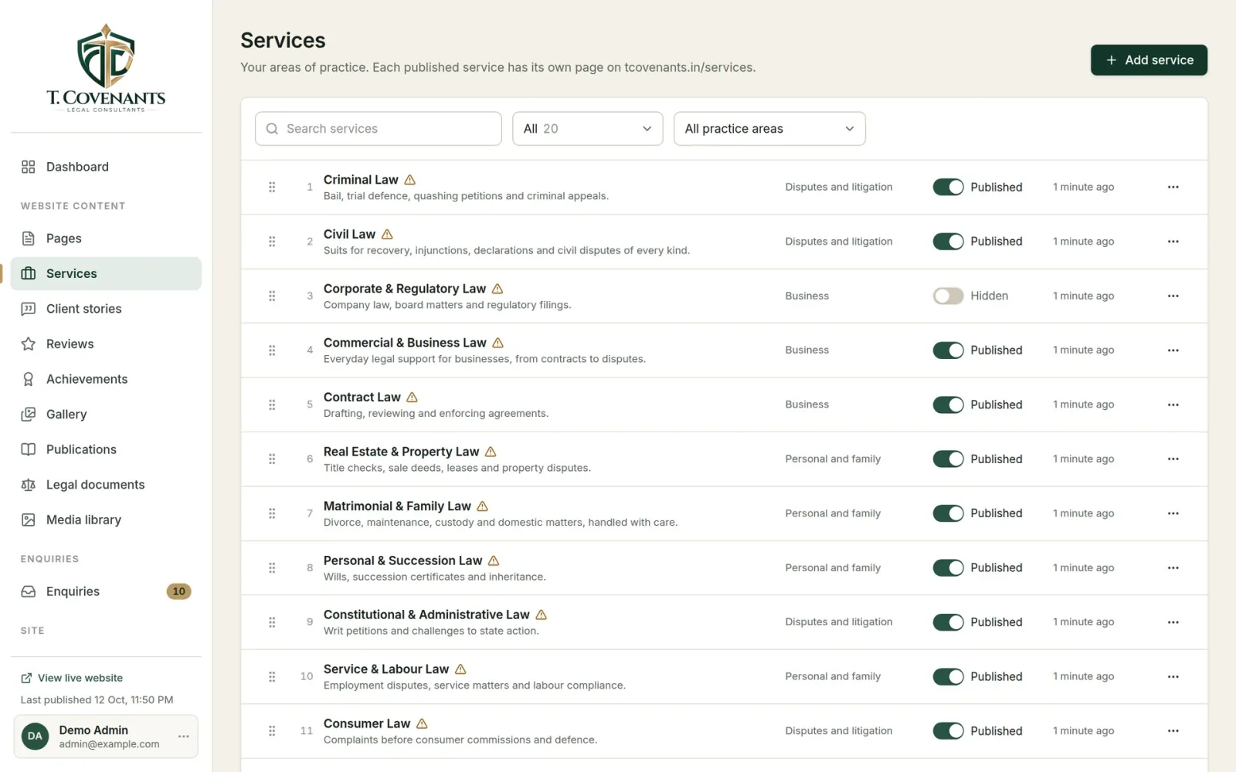Open the Media library section
This screenshot has height=772, width=1236.
point(106,520)
